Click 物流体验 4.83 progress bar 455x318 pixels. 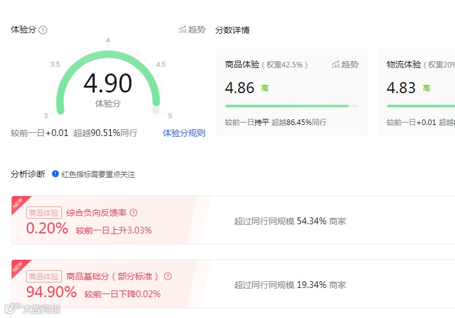[x=421, y=106]
